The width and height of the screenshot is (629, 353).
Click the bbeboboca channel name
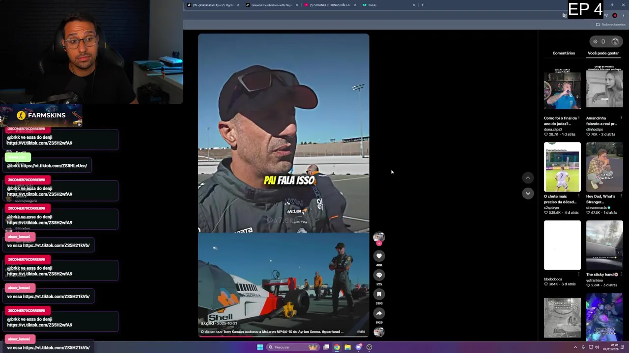click(x=553, y=279)
